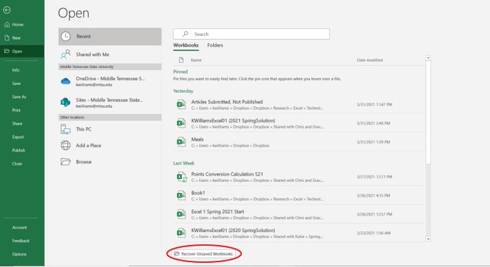
Task: Click the file list scrollbar thumb
Action: click(428, 112)
